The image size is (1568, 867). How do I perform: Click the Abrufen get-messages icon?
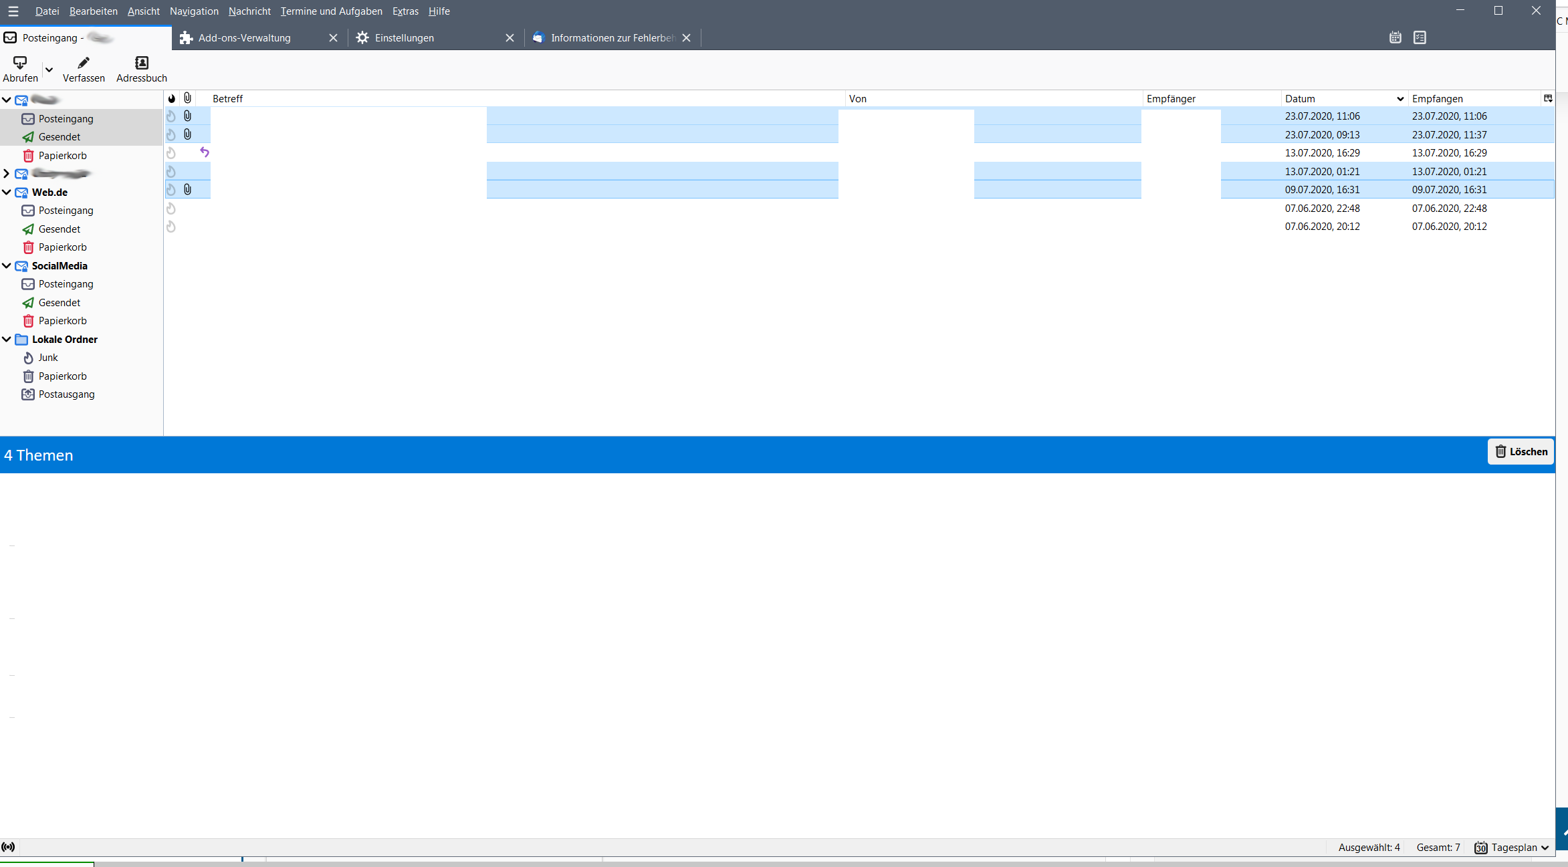point(20,63)
